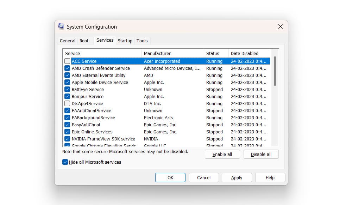The height and width of the screenshot is (205, 346).
Task: Switch to the General tab
Action: coord(68,41)
